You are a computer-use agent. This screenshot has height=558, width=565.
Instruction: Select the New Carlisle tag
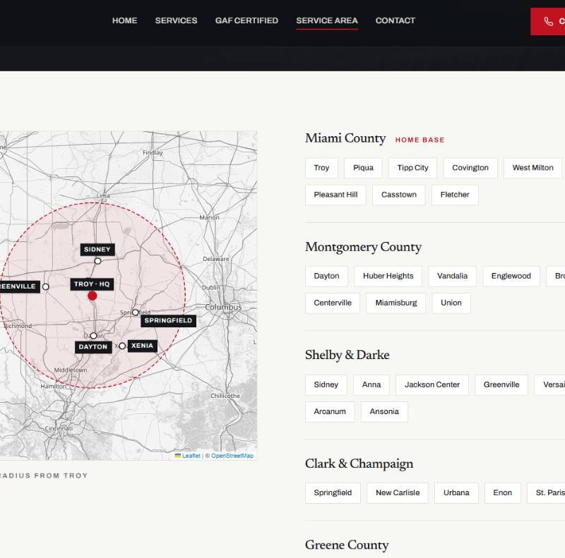(398, 493)
